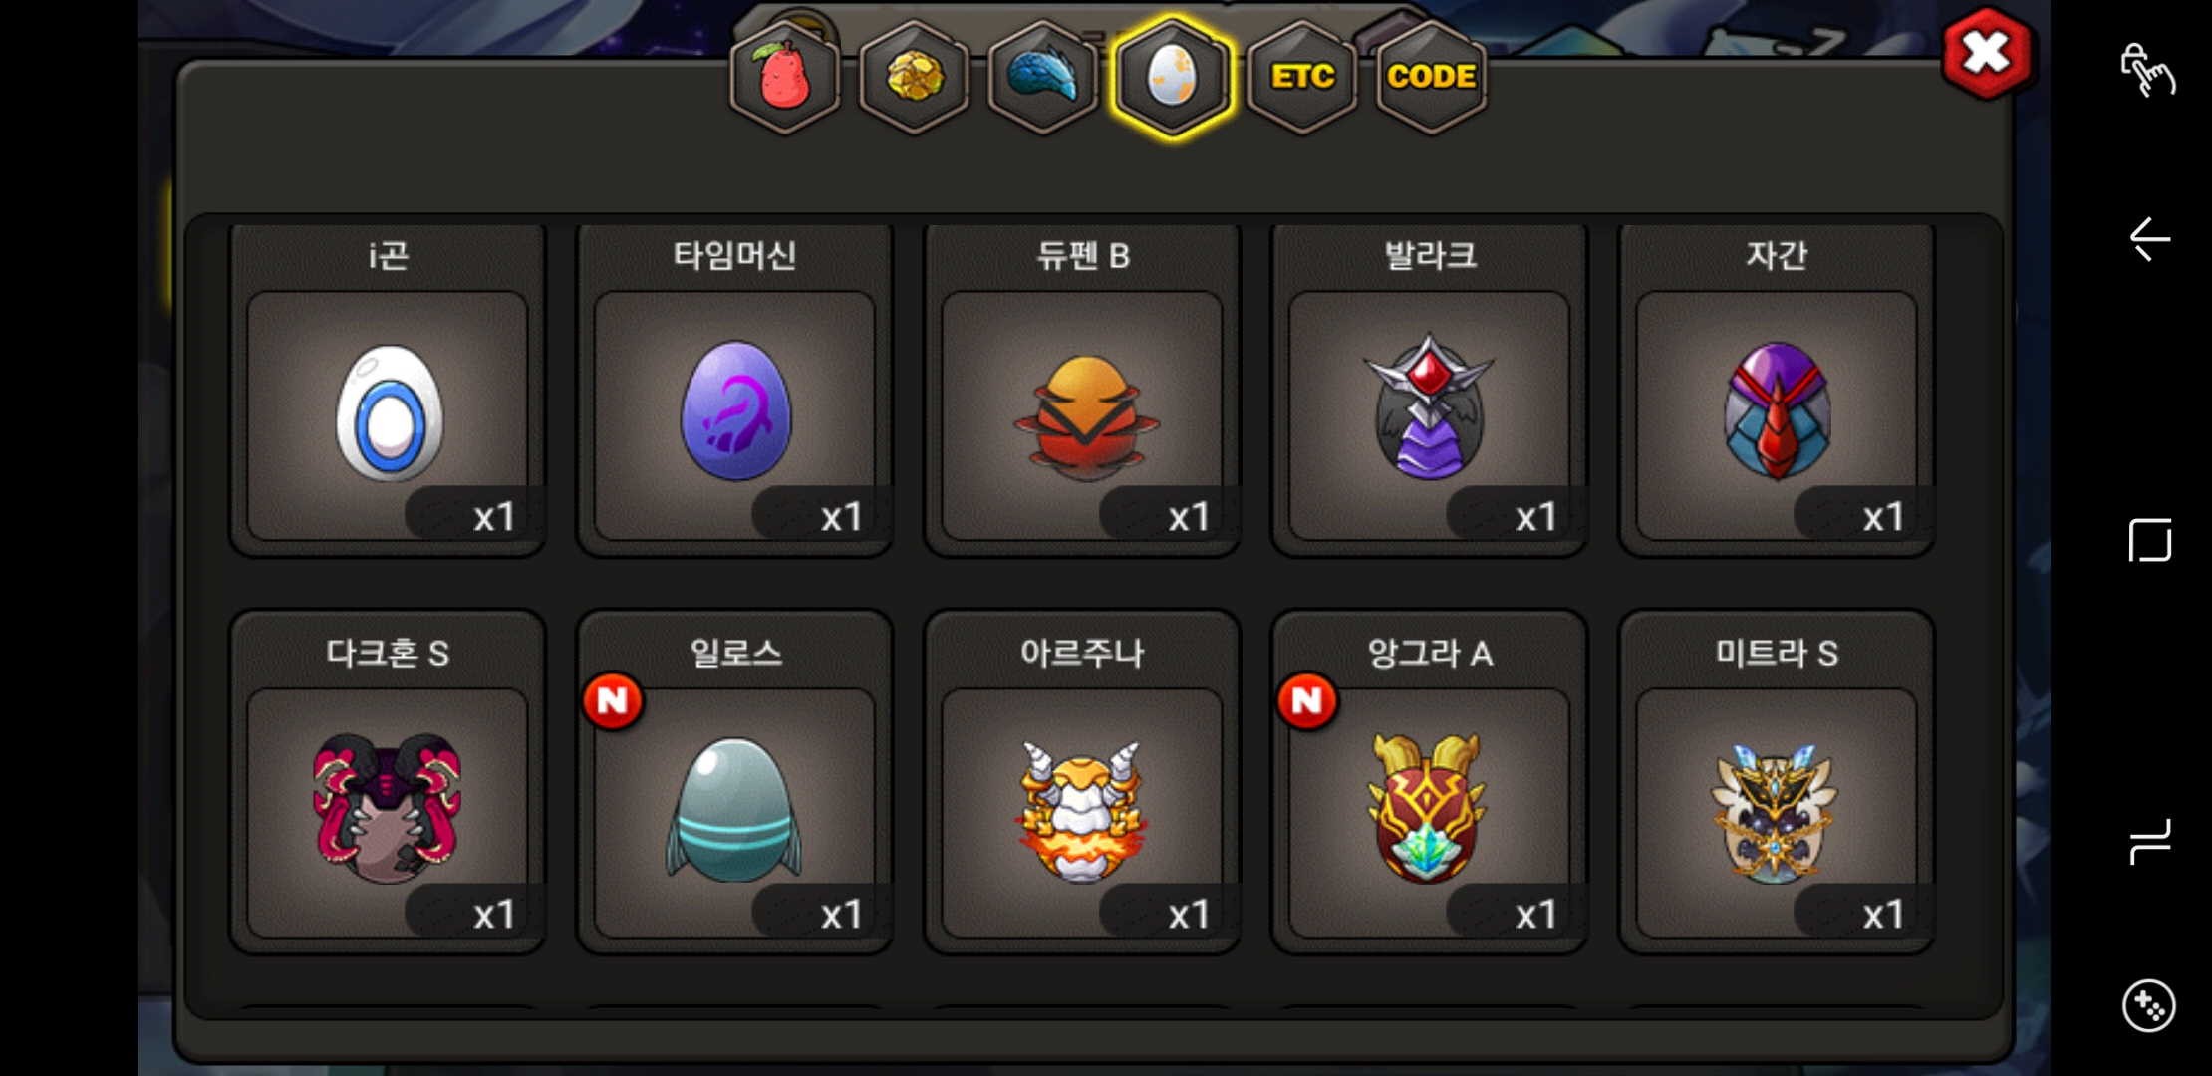This screenshot has height=1076, width=2212.
Task: Open the ETC tab
Action: (1302, 77)
